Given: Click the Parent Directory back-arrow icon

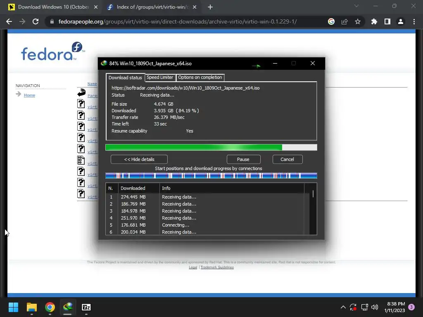Looking at the screenshot, I should [81, 92].
